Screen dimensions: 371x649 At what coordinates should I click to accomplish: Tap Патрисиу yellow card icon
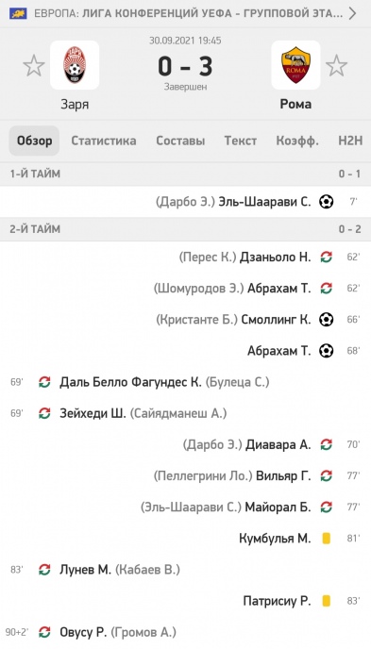[x=327, y=601]
